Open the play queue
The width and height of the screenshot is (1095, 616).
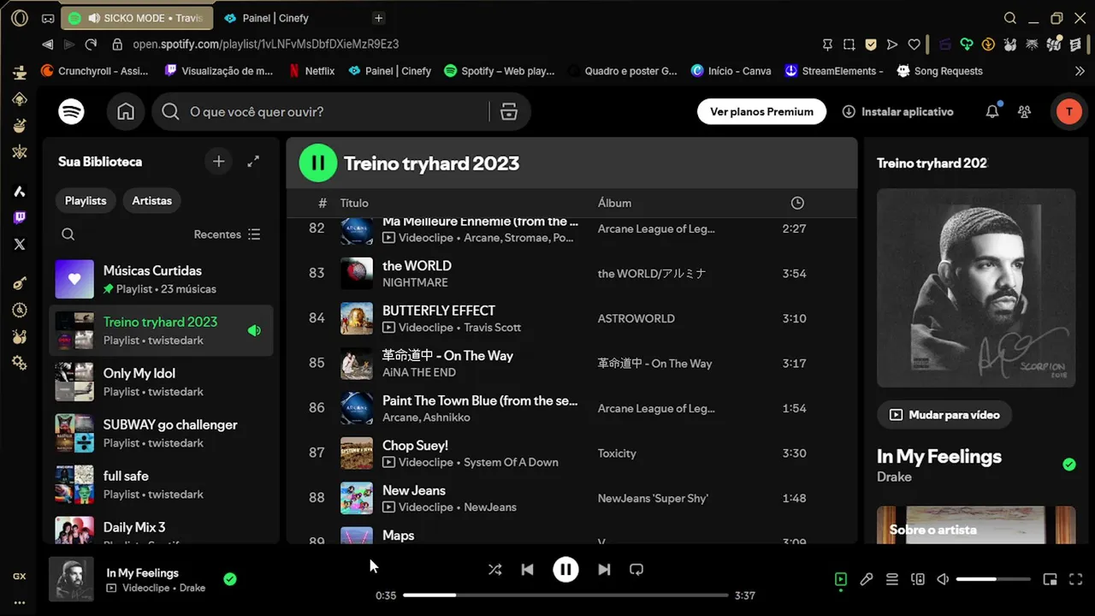click(892, 579)
